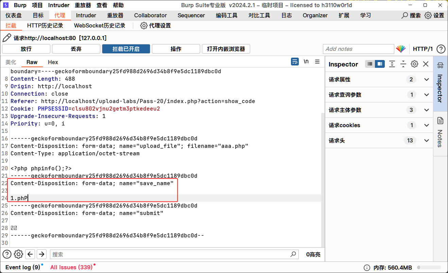Switch to 对比工具 tab

(x=259, y=16)
